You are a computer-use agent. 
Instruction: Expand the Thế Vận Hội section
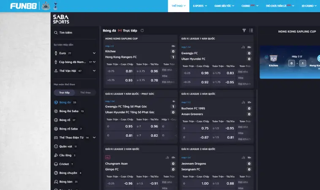(x=94, y=71)
